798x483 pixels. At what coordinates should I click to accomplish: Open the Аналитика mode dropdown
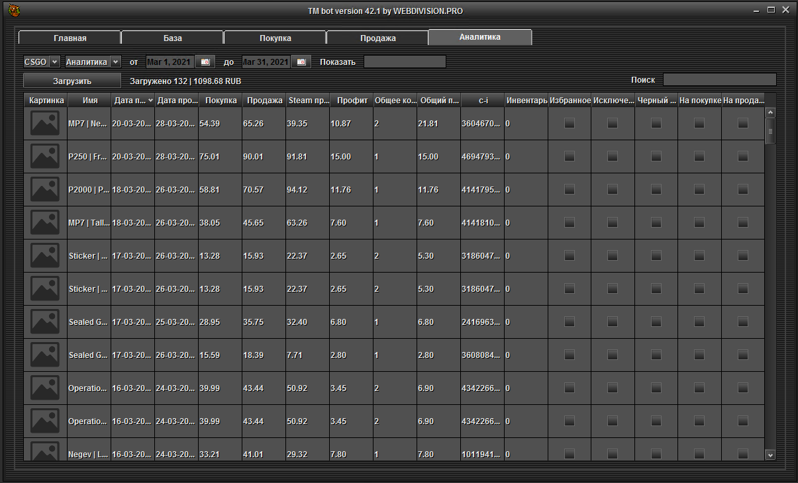click(x=93, y=62)
